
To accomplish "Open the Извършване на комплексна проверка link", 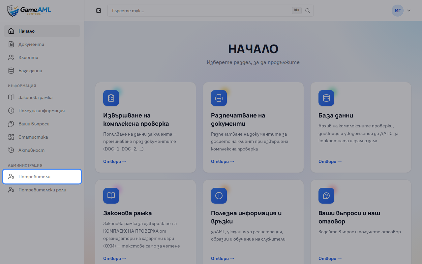I will (x=115, y=161).
